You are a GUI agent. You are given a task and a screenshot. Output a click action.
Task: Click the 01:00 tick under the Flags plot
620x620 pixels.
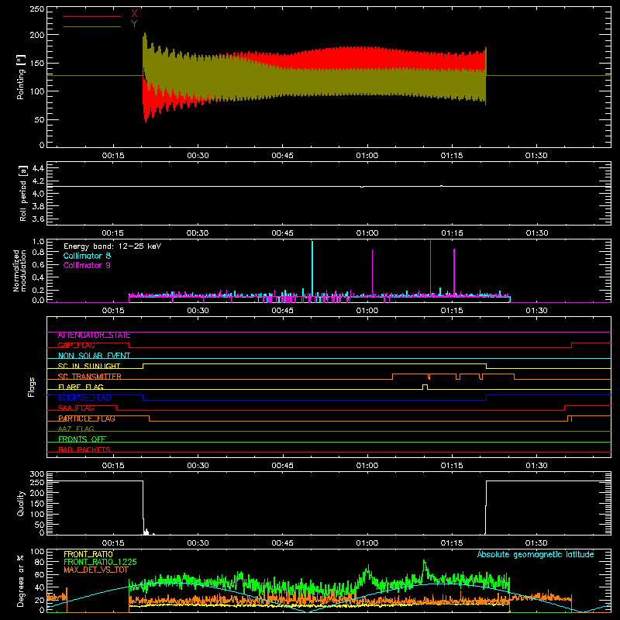tap(367, 466)
